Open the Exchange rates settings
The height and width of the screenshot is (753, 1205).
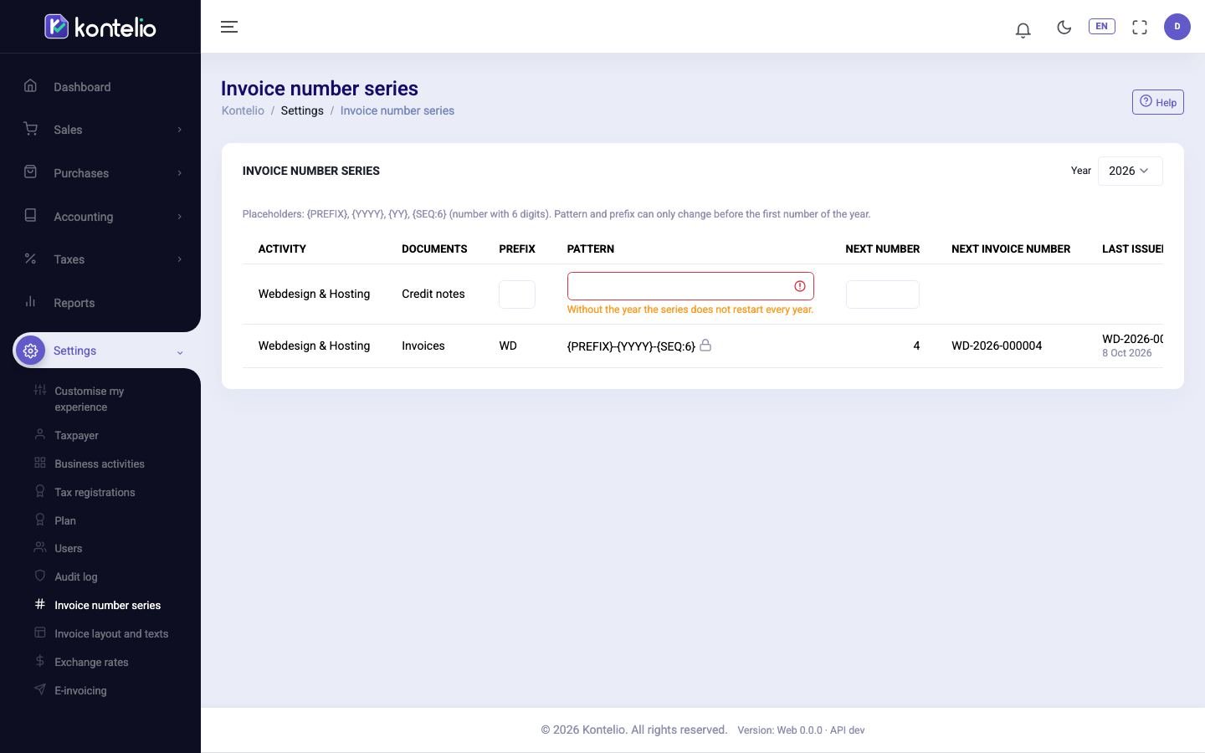click(91, 662)
